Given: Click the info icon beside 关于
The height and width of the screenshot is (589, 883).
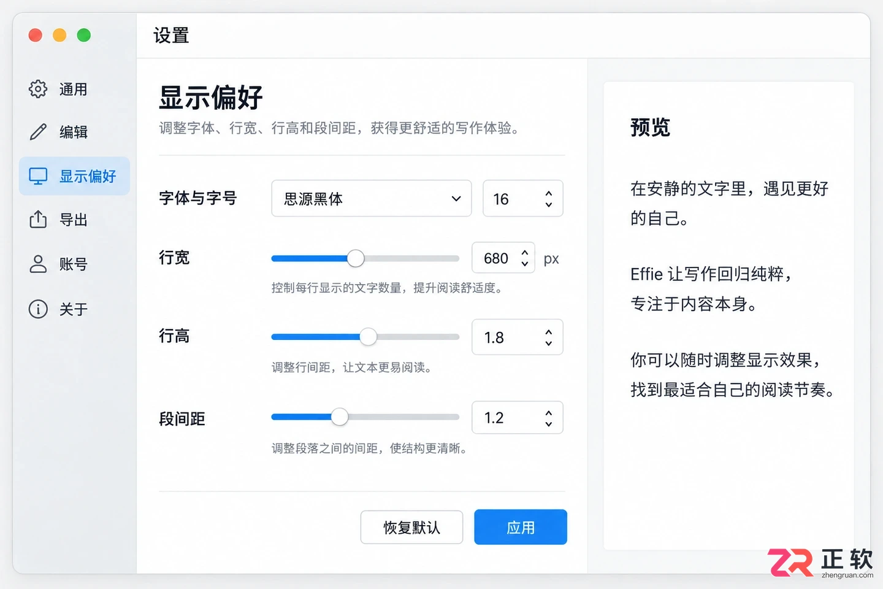Looking at the screenshot, I should (38, 309).
